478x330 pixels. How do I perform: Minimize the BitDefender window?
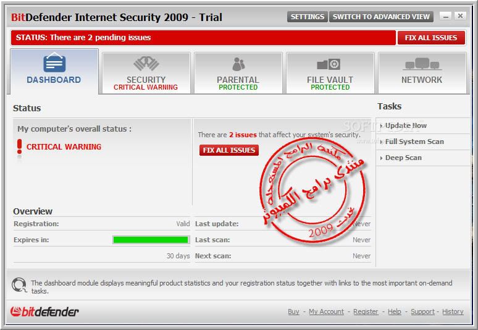click(x=445, y=16)
